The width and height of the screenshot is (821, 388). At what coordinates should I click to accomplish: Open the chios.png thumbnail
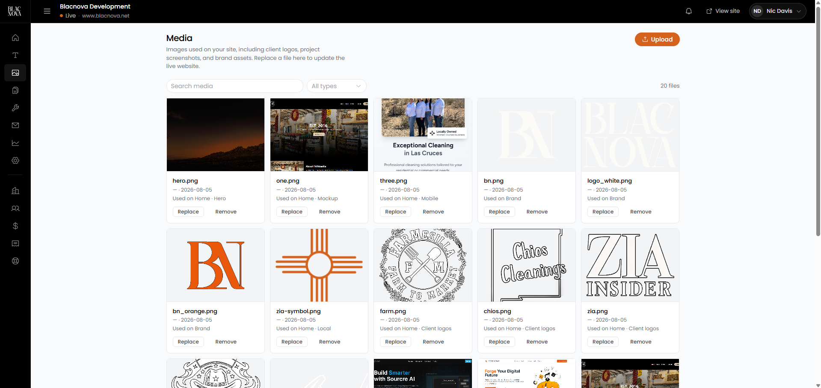527,265
